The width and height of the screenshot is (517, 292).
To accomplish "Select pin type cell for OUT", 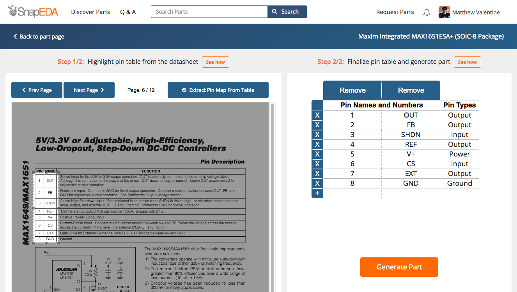I will pyautogui.click(x=459, y=115).
